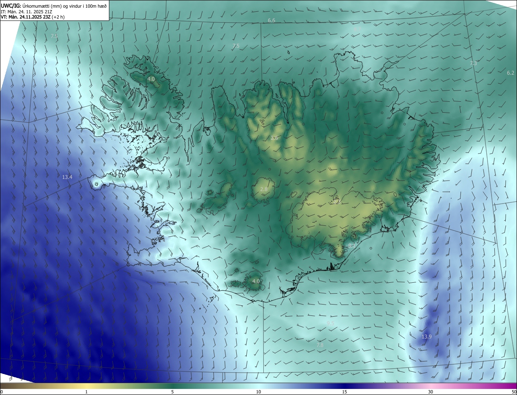Click the 2.8 value on Hofsjökull glacier
Image resolution: width=517 pixels, height=395 pixels.
[264, 189]
